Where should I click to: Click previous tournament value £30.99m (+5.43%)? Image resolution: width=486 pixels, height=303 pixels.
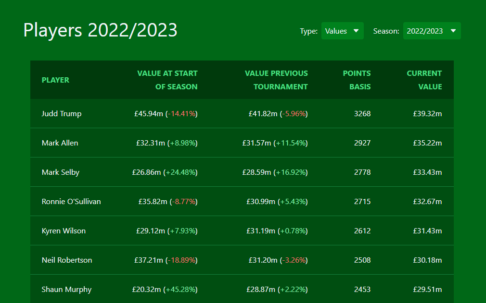pyautogui.click(x=277, y=202)
